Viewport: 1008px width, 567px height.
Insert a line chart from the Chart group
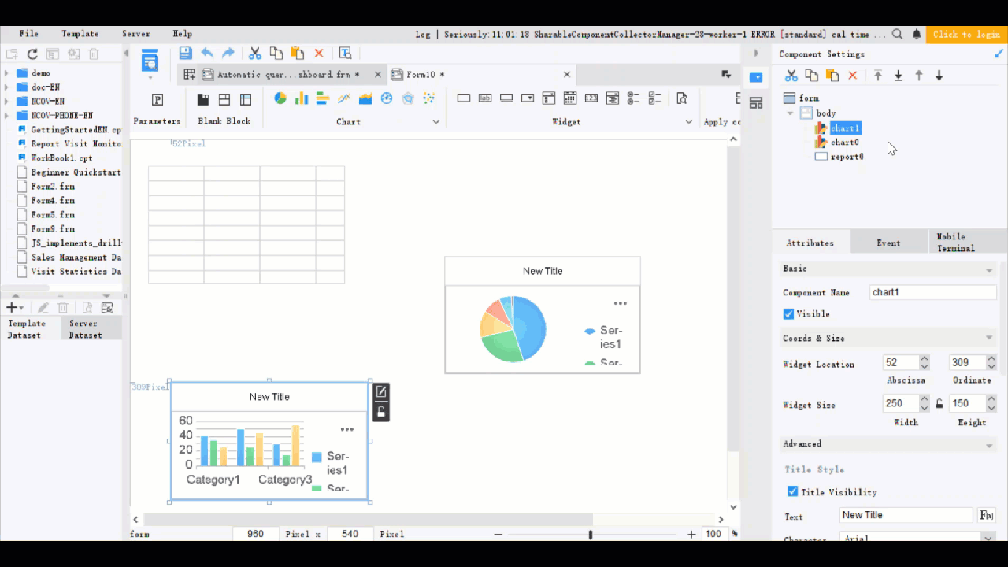tap(343, 98)
